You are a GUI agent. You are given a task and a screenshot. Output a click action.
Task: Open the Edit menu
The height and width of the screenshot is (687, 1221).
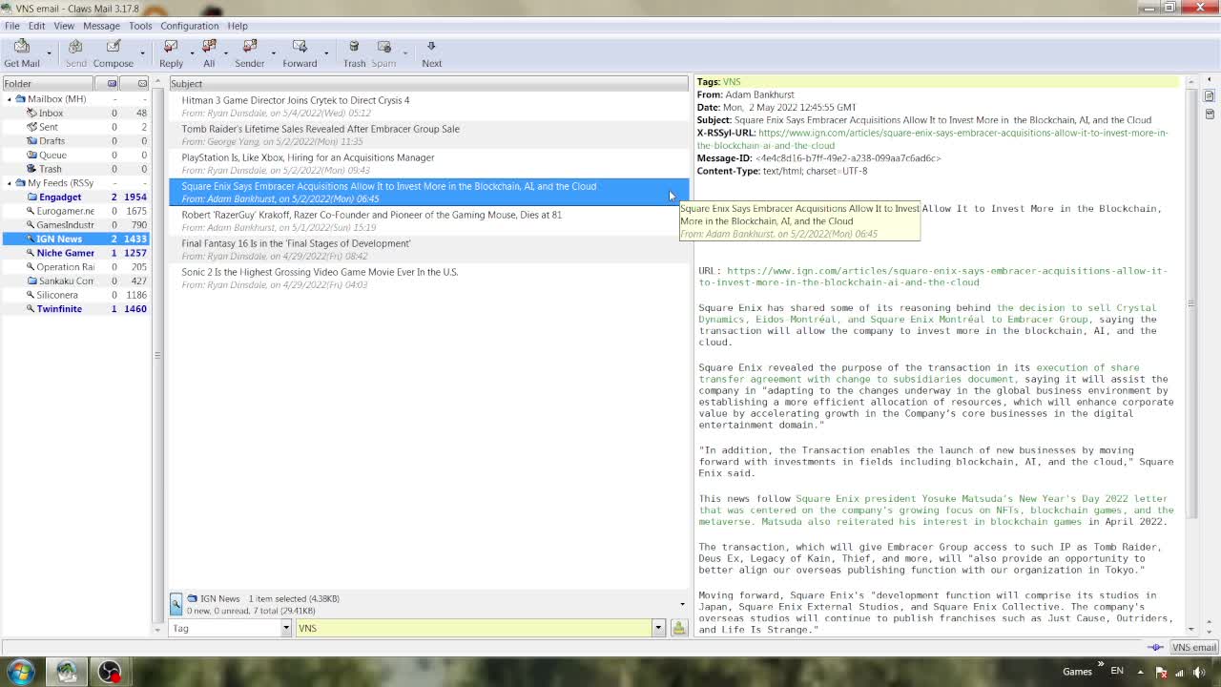(36, 26)
